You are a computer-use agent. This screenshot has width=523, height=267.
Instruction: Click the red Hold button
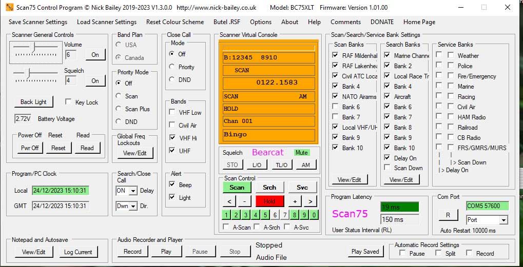coord(269,201)
